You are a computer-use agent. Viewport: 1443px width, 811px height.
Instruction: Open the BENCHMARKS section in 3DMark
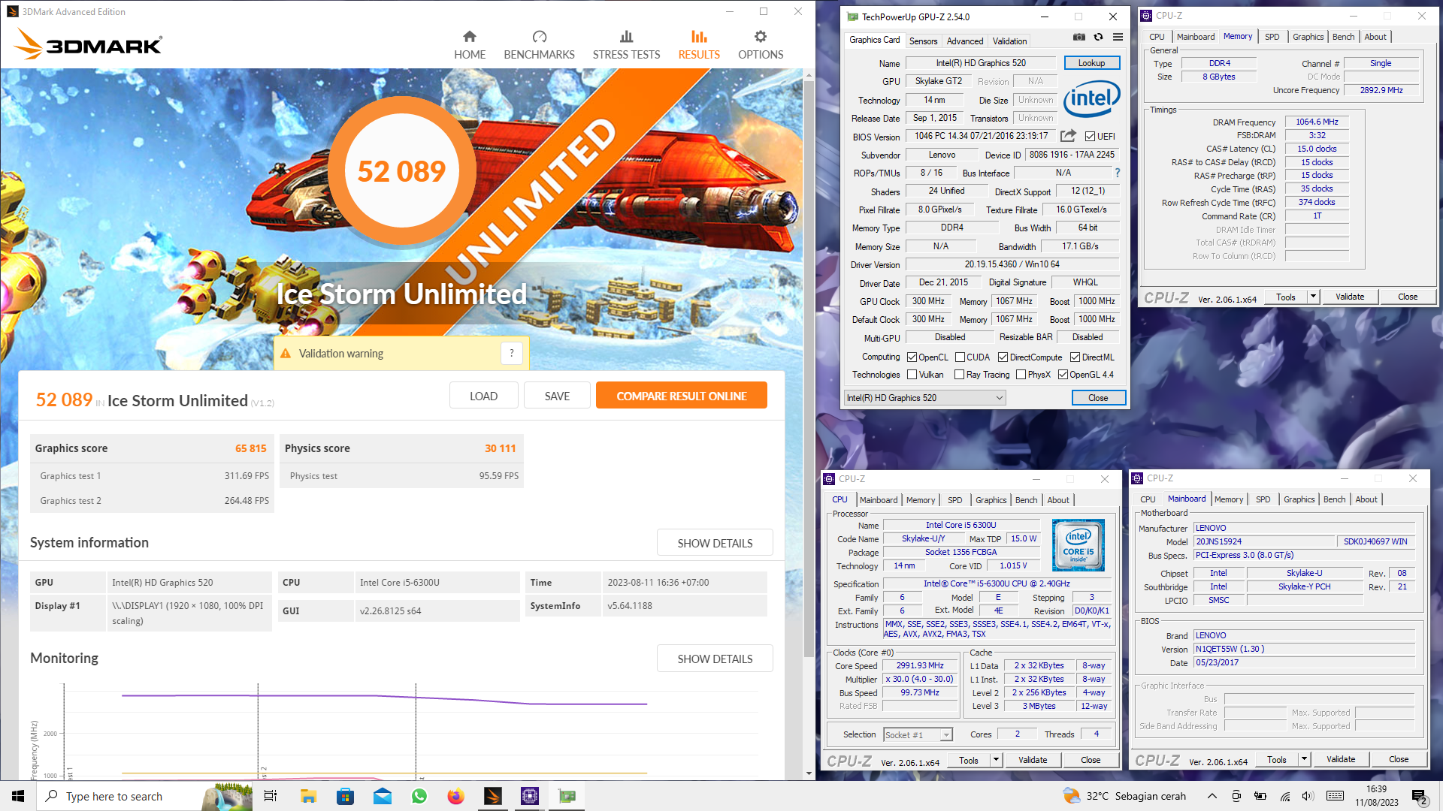coord(539,45)
